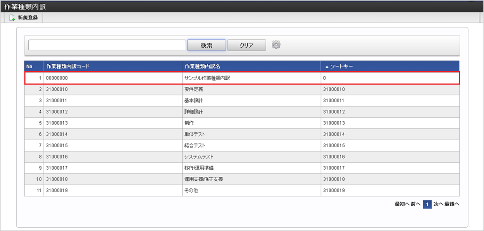
Task: Select サンプル作業種類内訳 row name
Action: point(207,78)
